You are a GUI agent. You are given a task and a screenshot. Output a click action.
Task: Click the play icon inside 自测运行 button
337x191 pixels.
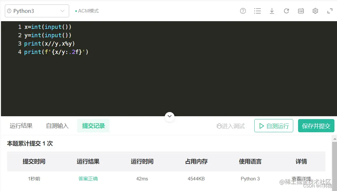(262, 126)
